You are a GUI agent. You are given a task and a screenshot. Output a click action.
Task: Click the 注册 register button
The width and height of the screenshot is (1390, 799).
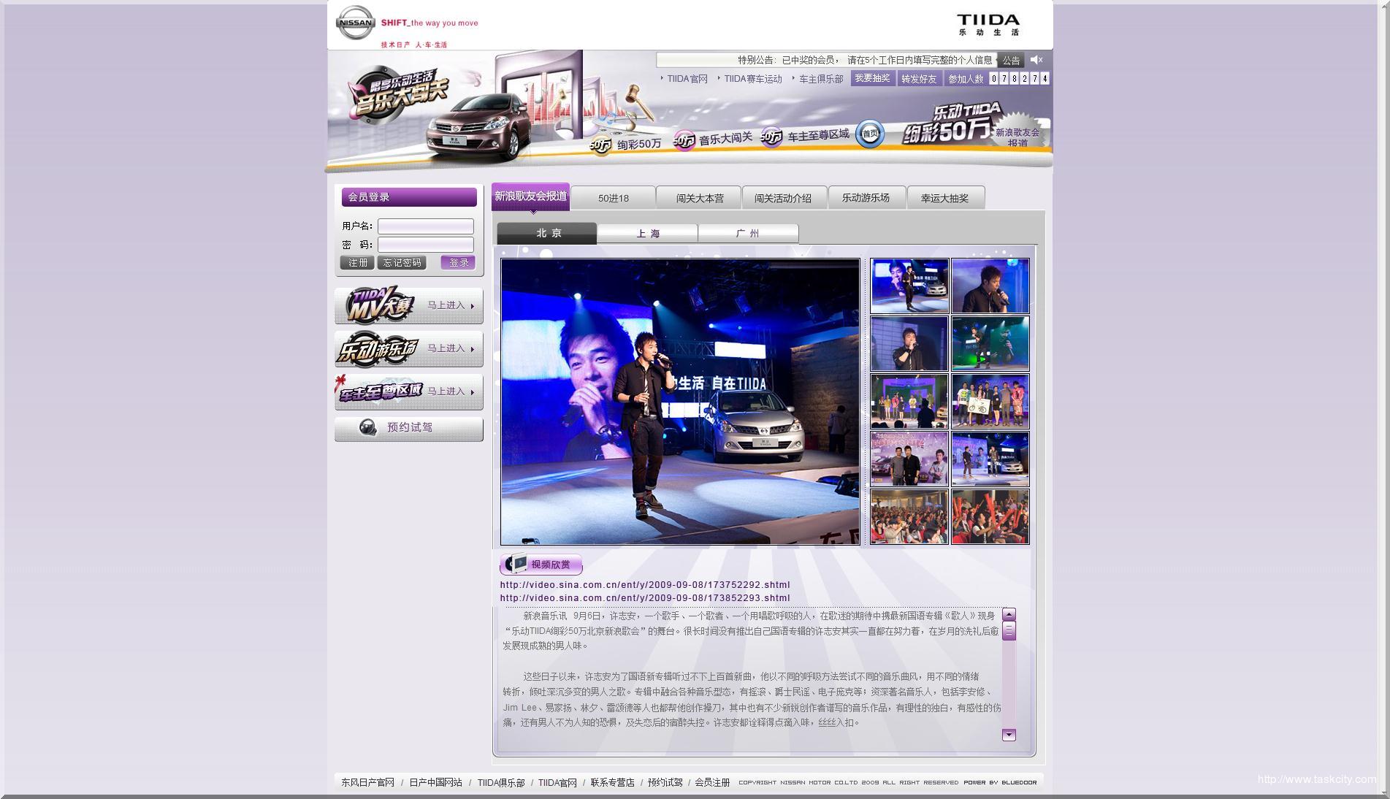[x=357, y=263]
